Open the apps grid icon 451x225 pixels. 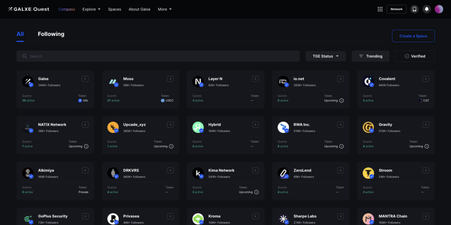pos(380,9)
